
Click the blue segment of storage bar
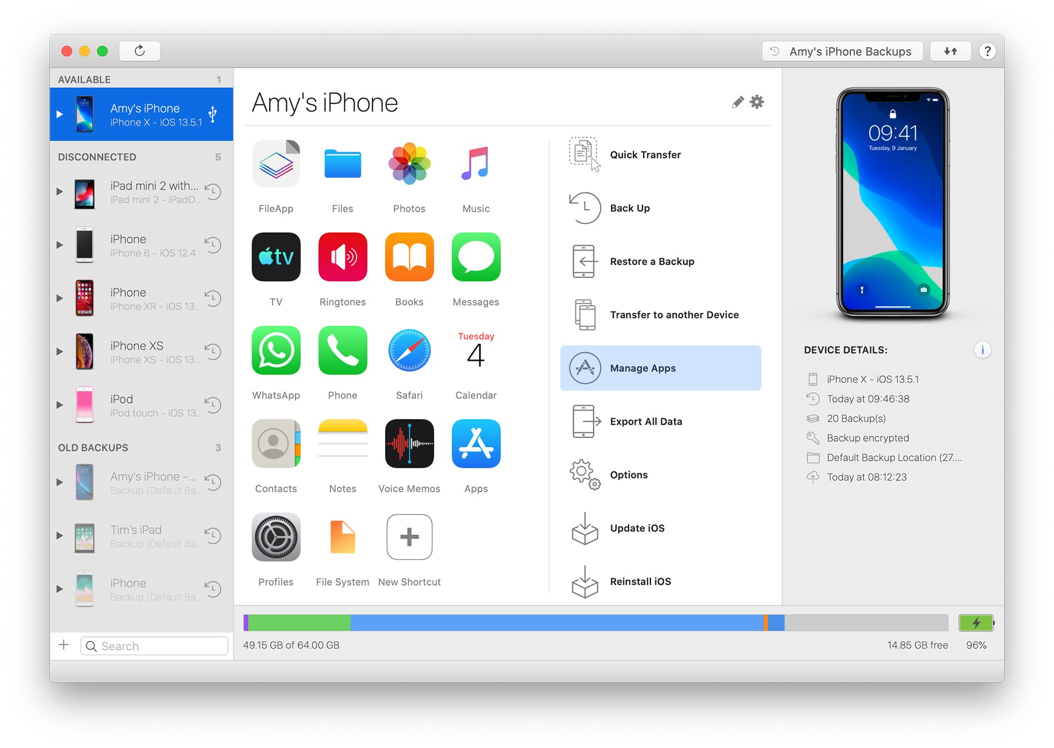556,623
